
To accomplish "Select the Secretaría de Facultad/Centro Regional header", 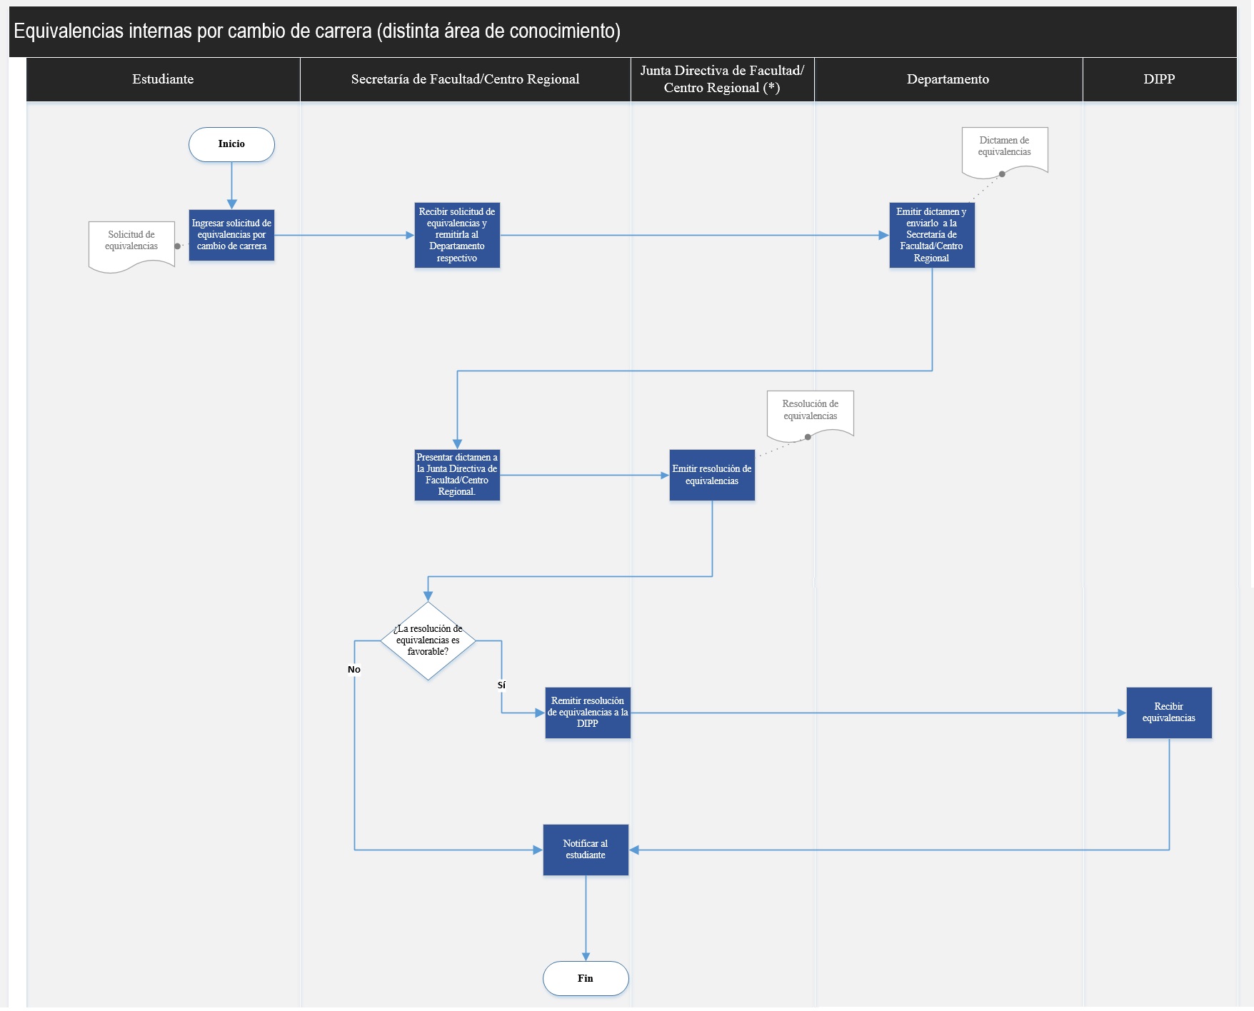I will (465, 79).
